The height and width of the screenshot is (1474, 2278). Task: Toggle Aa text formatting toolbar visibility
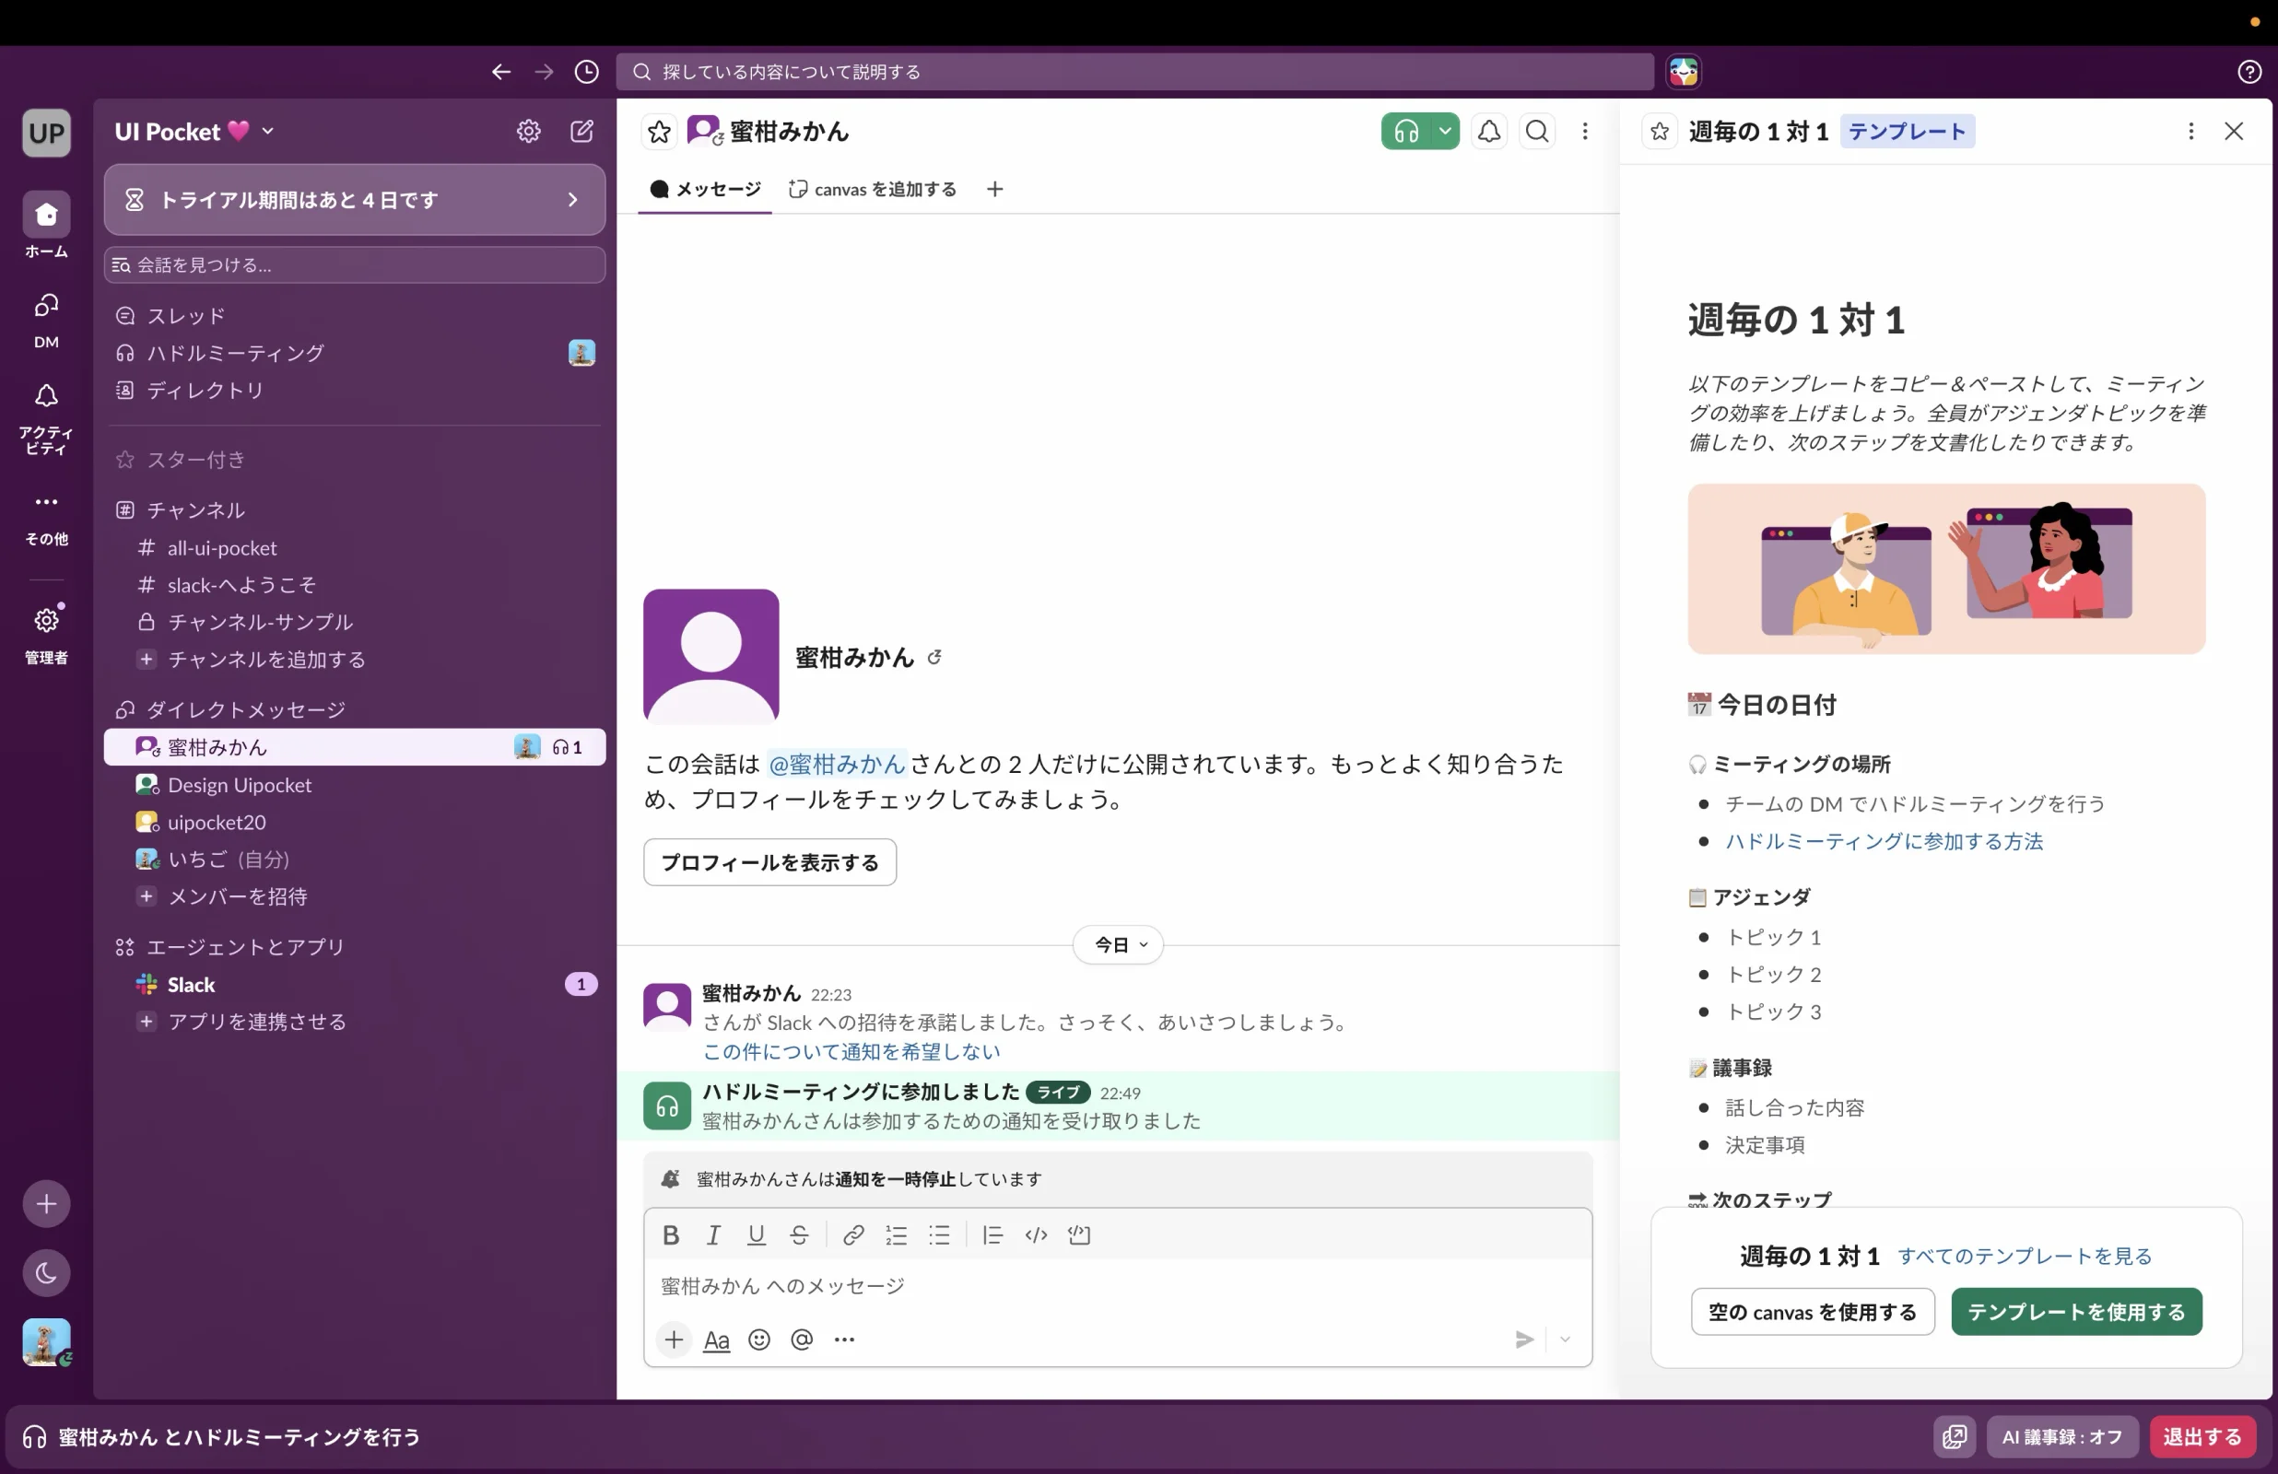tap(716, 1339)
